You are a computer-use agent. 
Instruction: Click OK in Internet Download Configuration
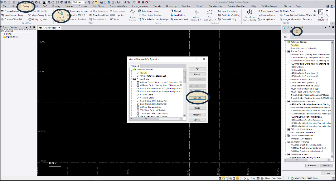[x=197, y=69]
